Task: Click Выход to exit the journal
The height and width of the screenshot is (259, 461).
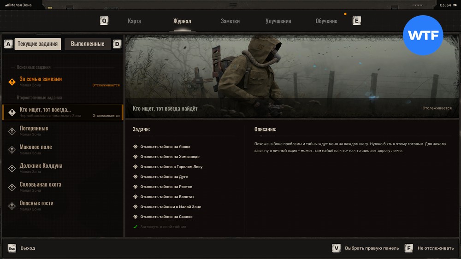Action: click(28, 248)
